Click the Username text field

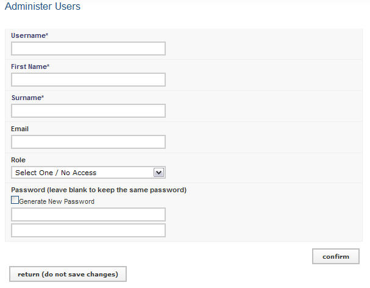pyautogui.click(x=88, y=49)
